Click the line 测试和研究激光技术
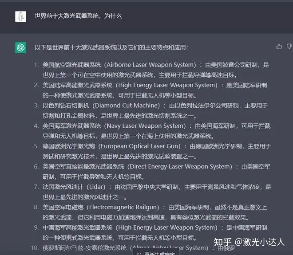The height and width of the screenshot is (255, 293). click(x=120, y=157)
